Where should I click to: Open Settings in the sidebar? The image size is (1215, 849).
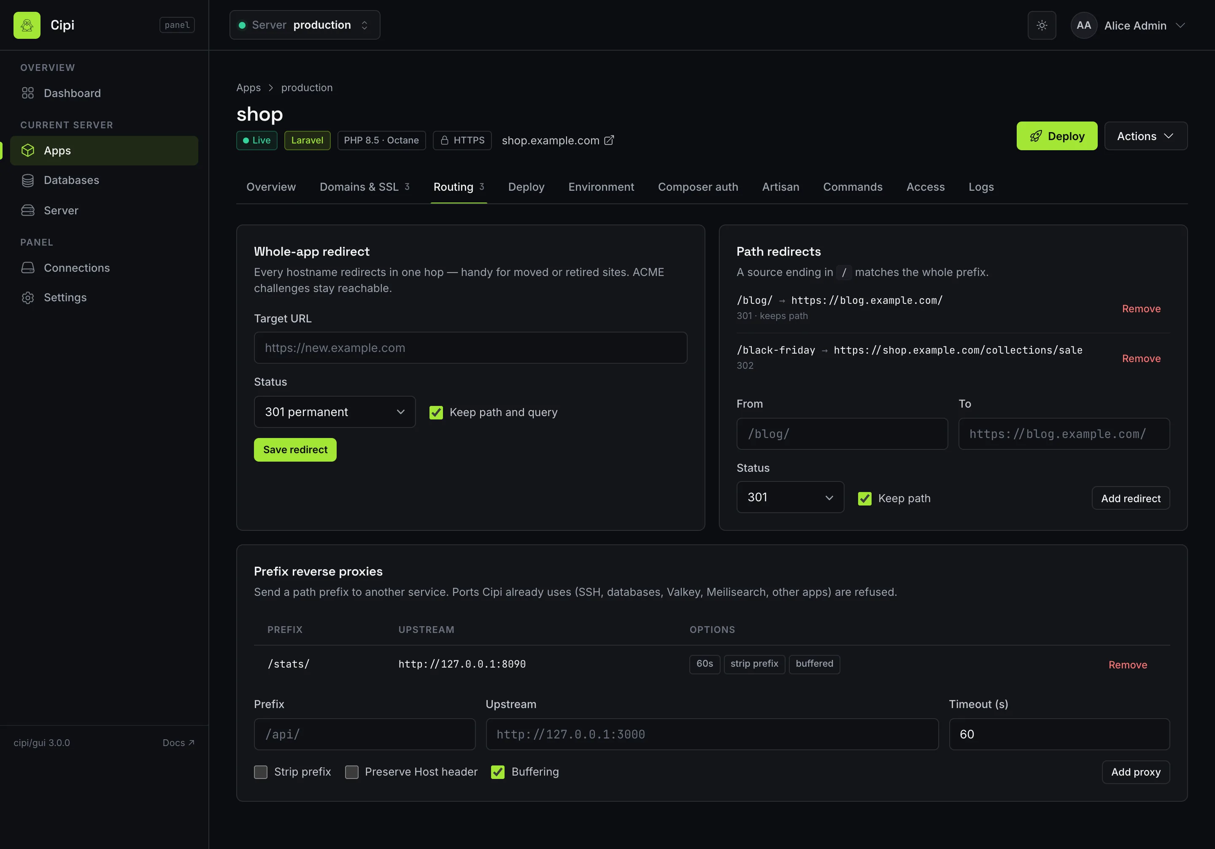104,297
